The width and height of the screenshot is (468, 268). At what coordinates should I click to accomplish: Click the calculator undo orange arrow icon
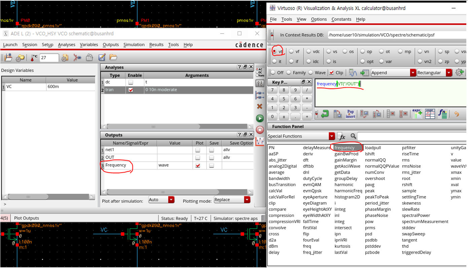[x=457, y=114]
